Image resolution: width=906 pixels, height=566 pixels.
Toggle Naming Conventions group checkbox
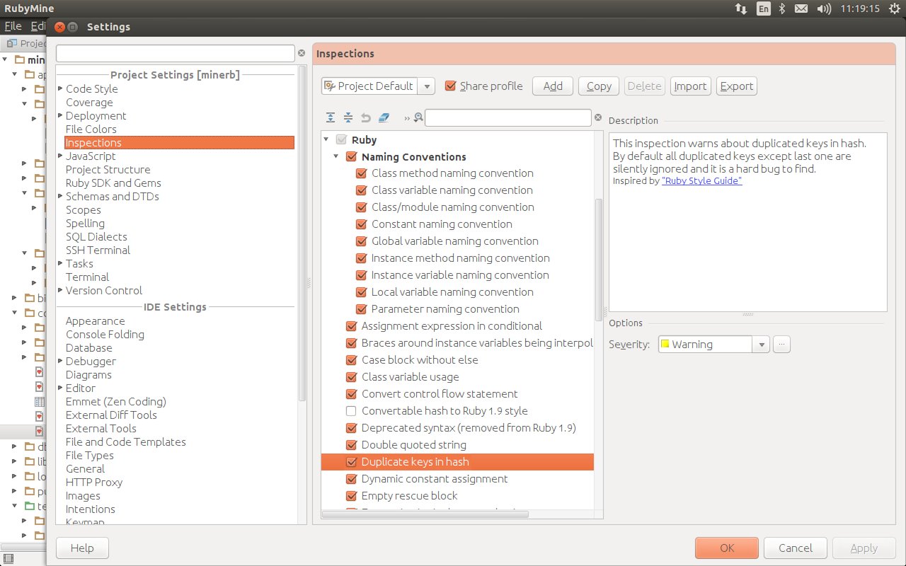pos(351,156)
